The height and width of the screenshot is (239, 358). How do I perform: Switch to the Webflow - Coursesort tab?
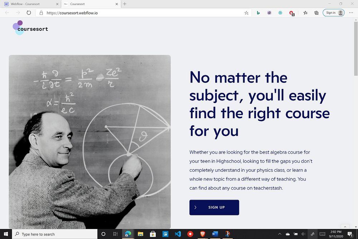(x=31, y=4)
